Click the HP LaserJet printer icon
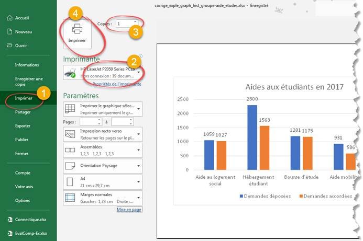This screenshot has height=241, width=363. click(70, 73)
